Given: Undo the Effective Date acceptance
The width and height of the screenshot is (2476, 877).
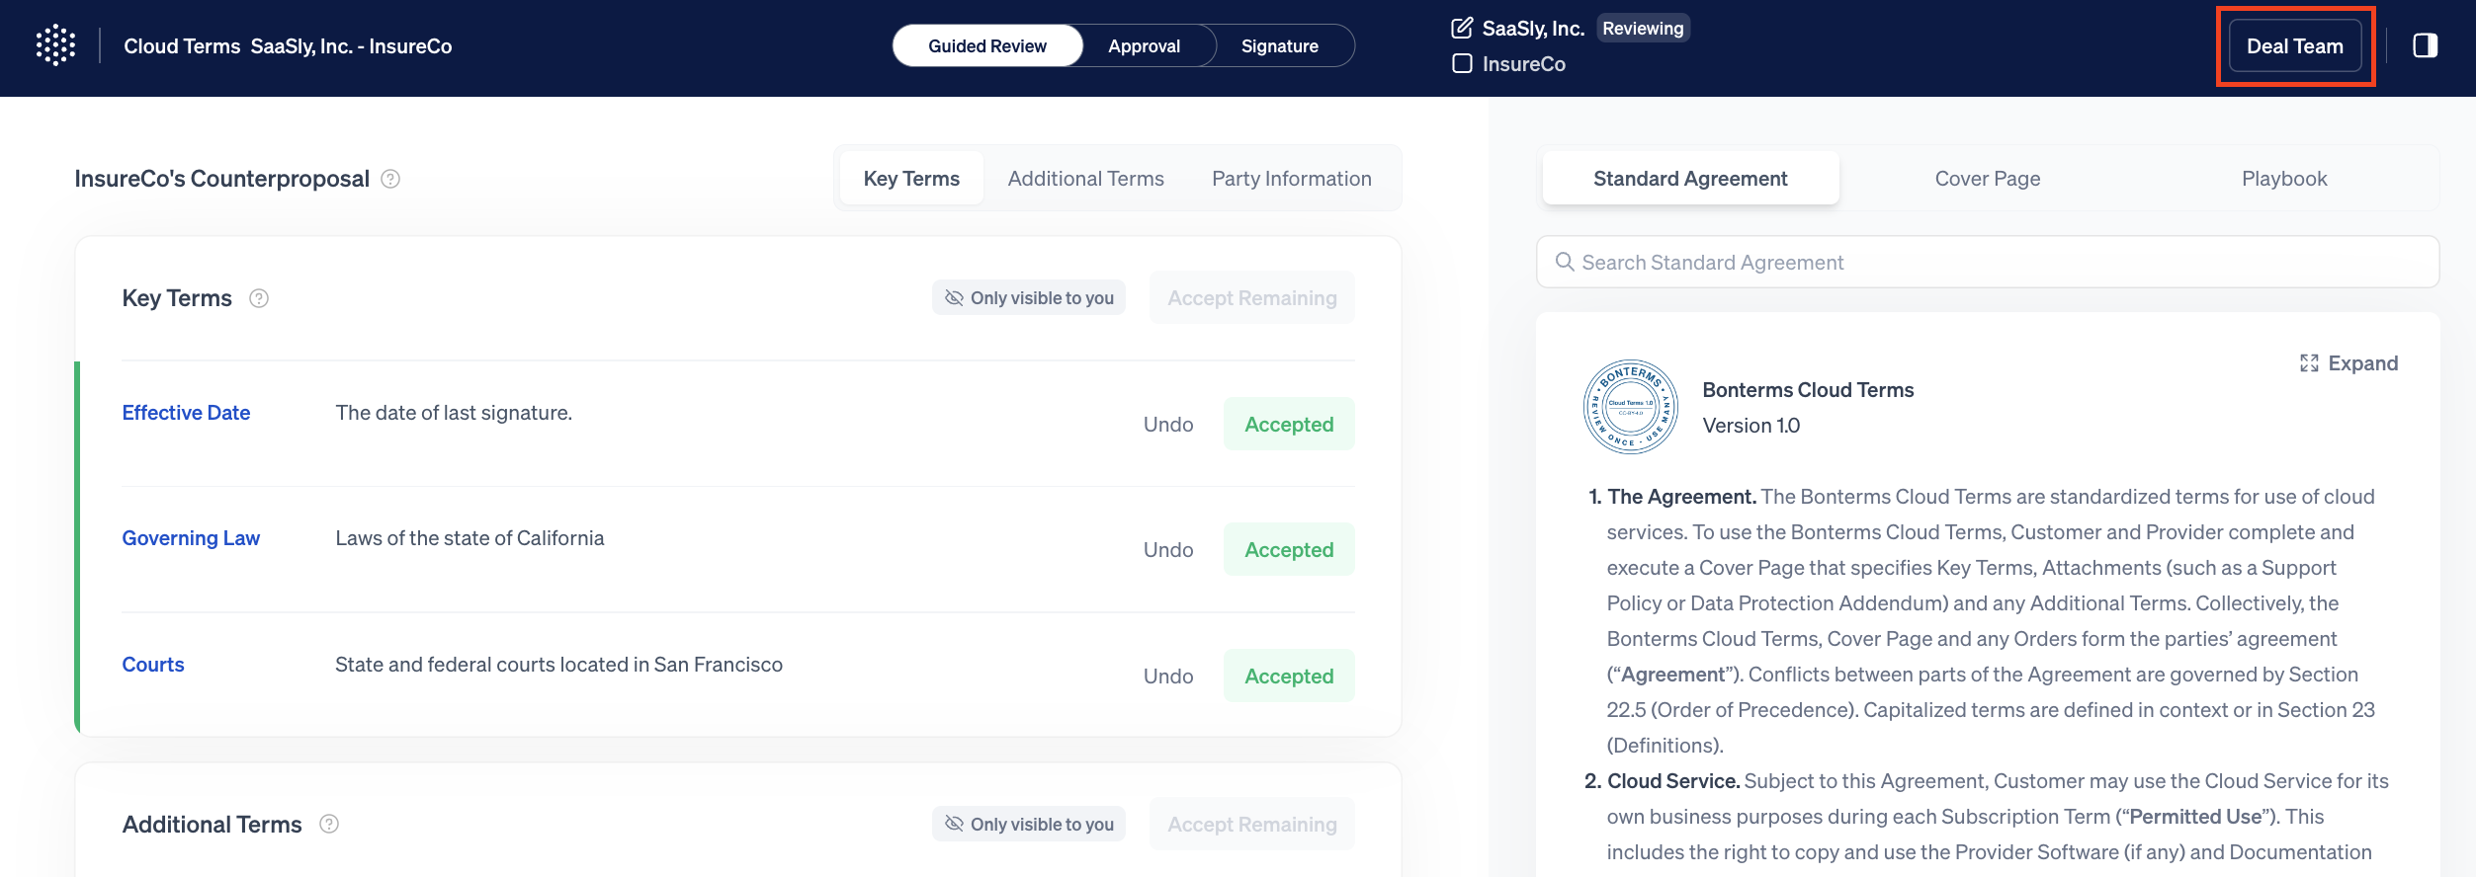Looking at the screenshot, I should coord(1168,424).
